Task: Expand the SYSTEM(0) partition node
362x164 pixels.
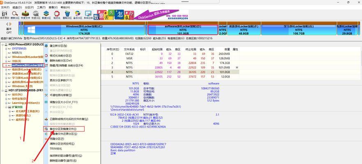Action: click(6, 49)
